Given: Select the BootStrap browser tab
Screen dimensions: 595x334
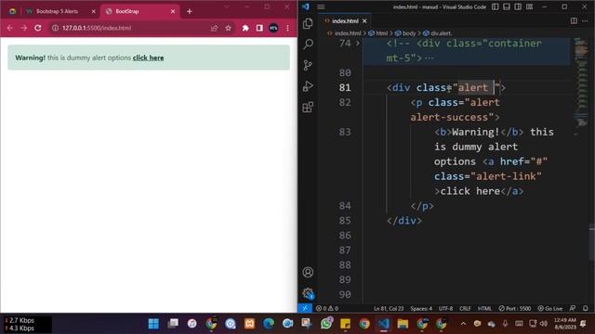Looking at the screenshot, I should coord(127,11).
